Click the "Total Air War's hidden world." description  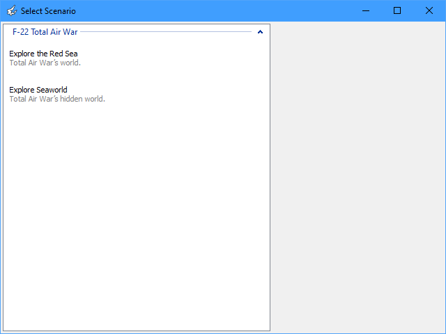56,99
